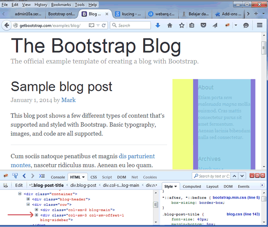This screenshot has height=227, width=268.
Task: Open the Events side panel tab
Action: (244, 186)
